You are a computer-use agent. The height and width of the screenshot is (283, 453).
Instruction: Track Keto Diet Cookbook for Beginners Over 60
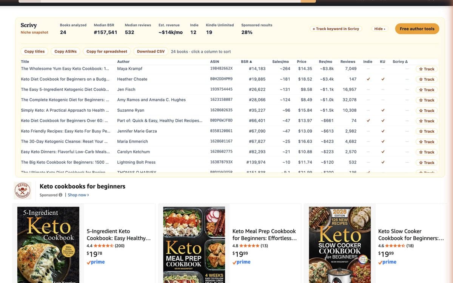[x=427, y=121]
